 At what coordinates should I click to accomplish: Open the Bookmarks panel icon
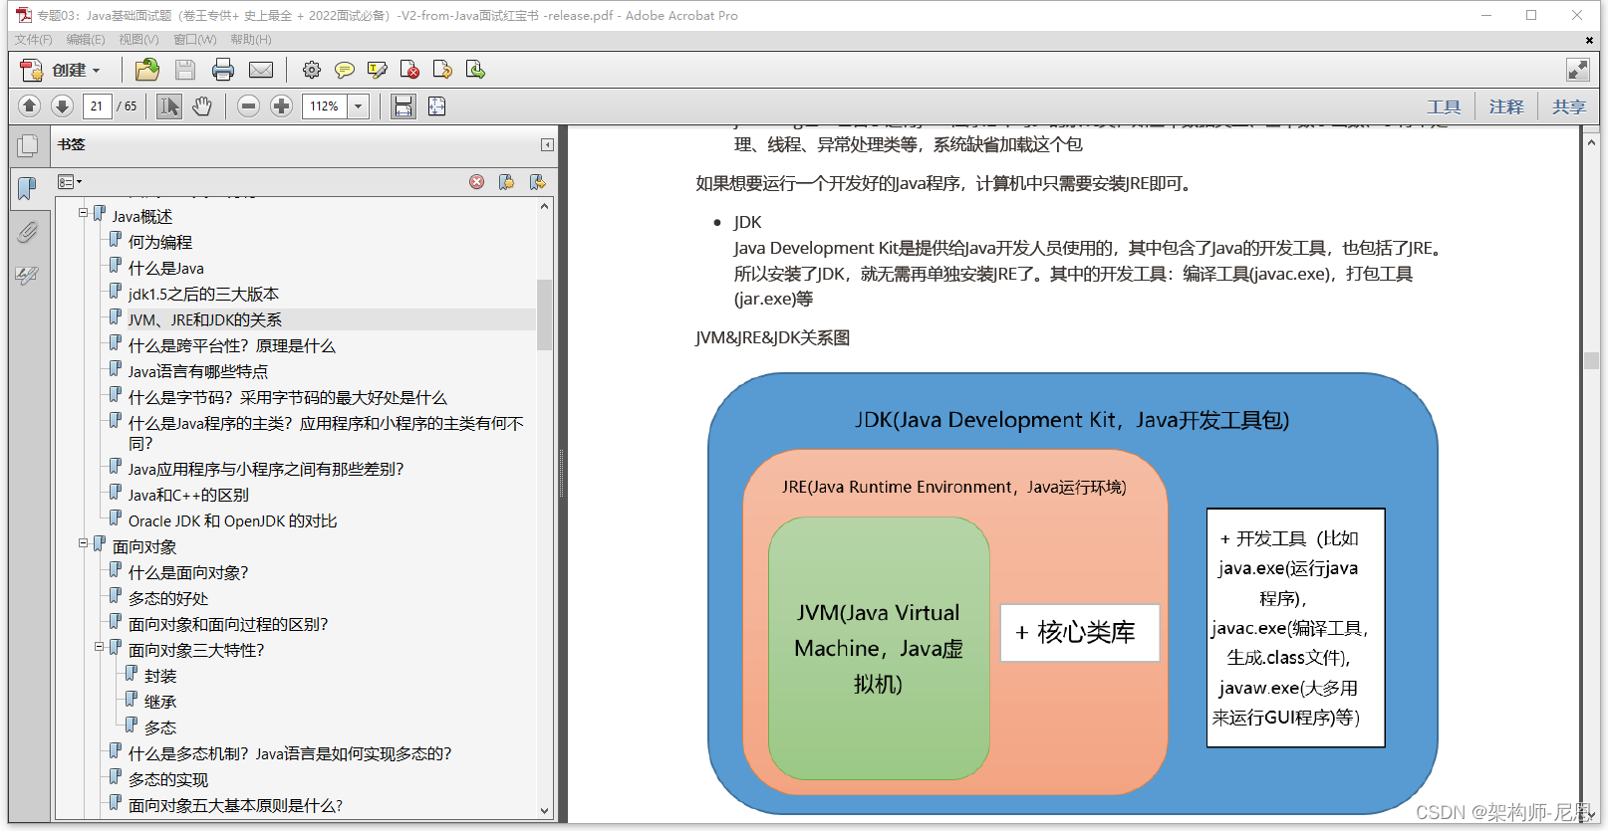click(x=27, y=188)
